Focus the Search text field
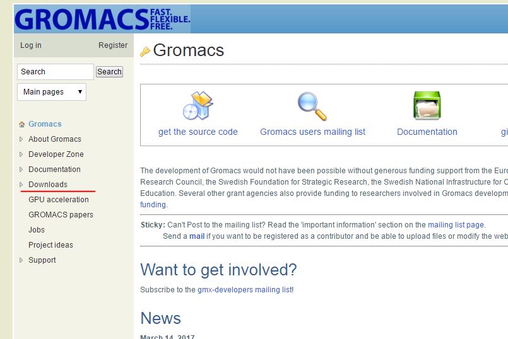508x339 pixels. (56, 72)
